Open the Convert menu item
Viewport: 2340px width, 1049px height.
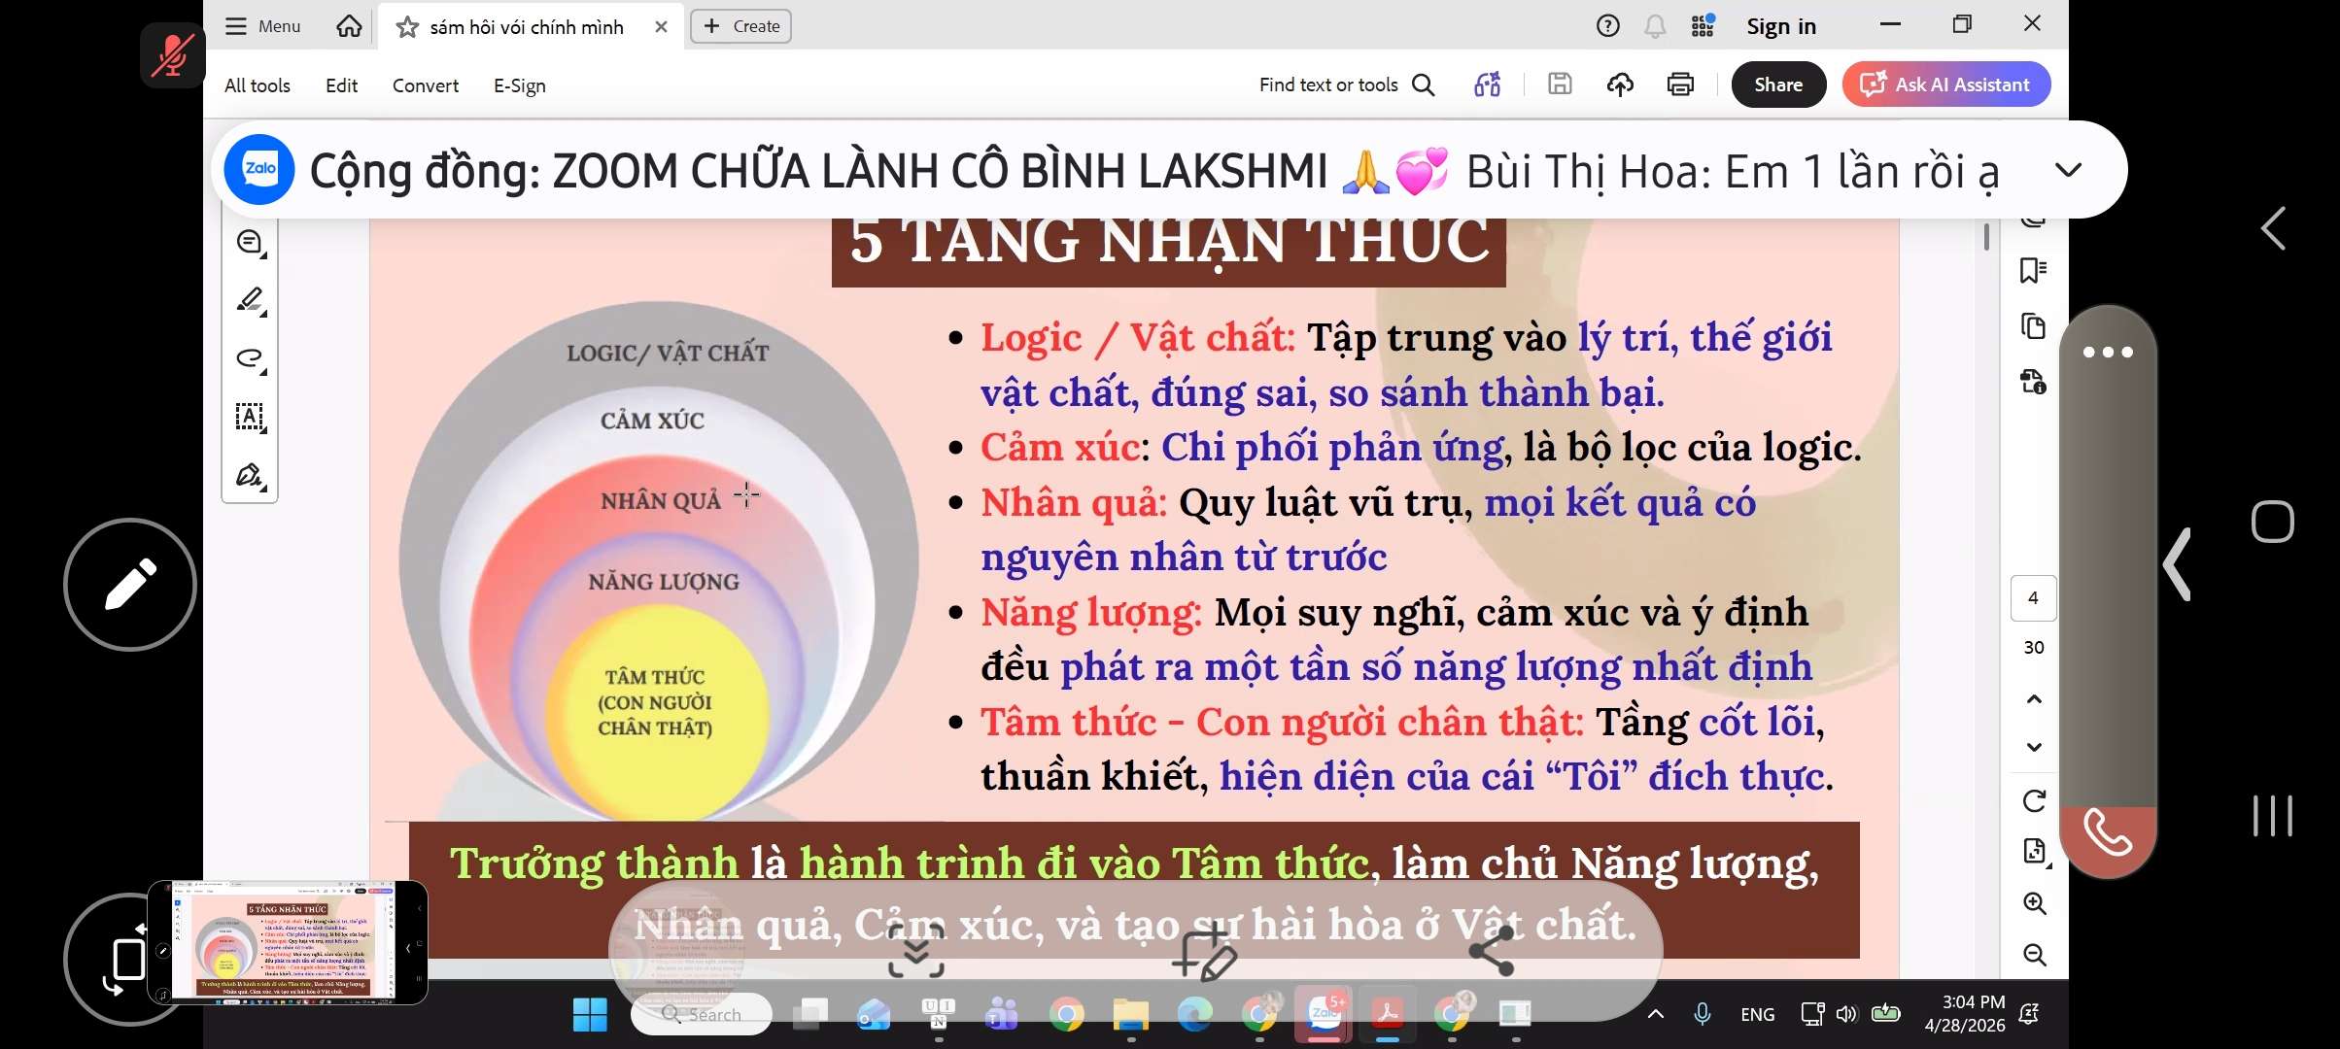click(x=426, y=85)
